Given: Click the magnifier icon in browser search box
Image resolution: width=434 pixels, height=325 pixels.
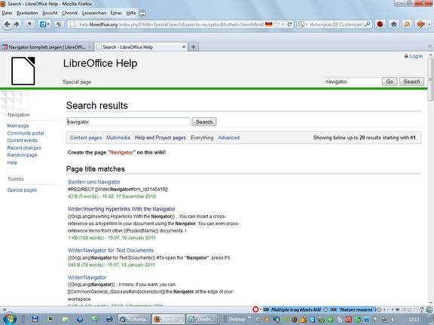Looking at the screenshot, I should pyautogui.click(x=368, y=24).
